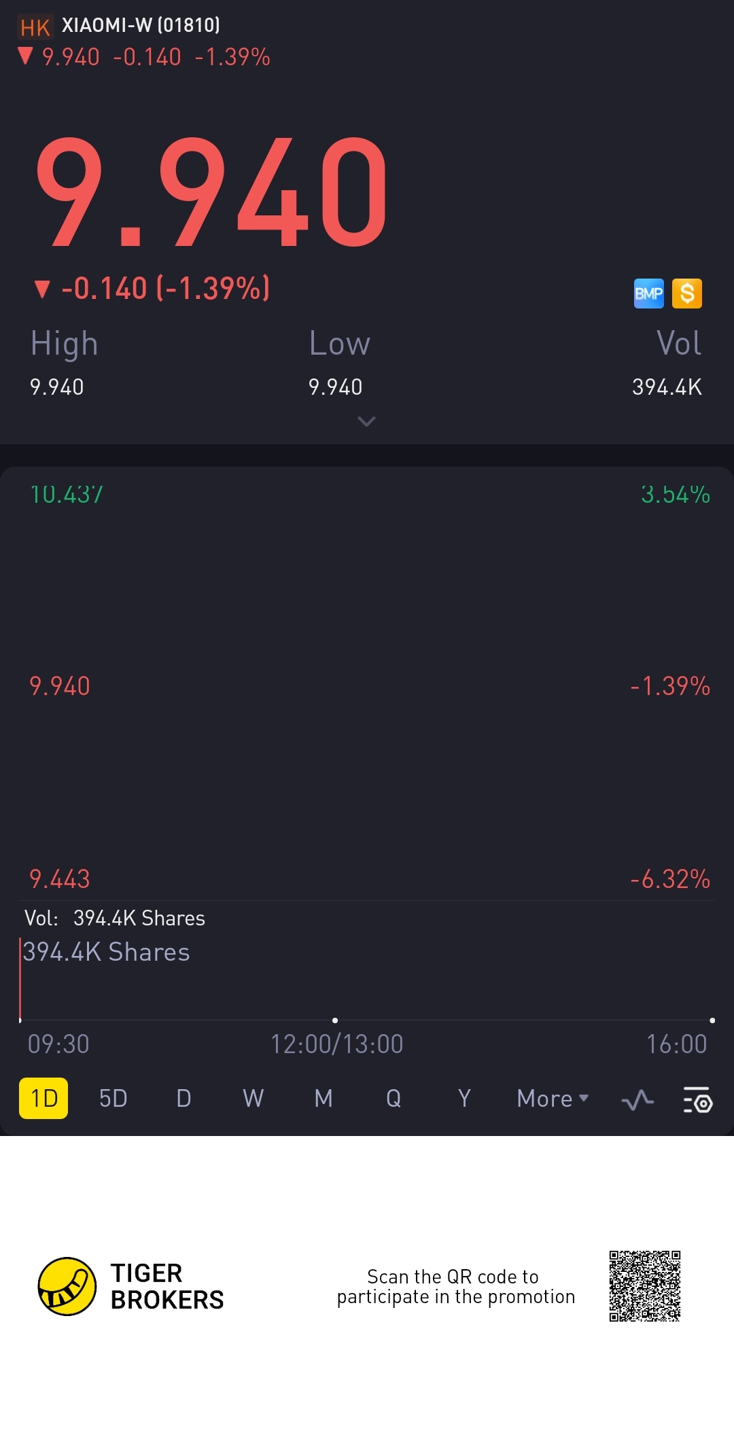734x1437 pixels.
Task: Open the chart indicator waveform icon
Action: pyautogui.click(x=637, y=1099)
